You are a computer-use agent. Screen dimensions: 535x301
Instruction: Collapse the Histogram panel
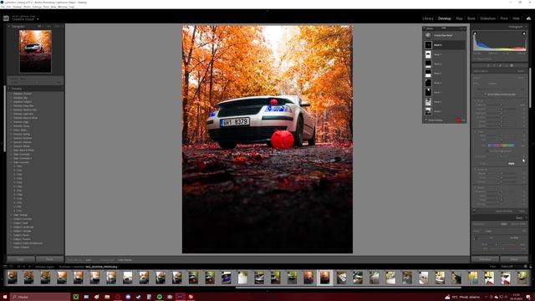pyautogui.click(x=525, y=27)
